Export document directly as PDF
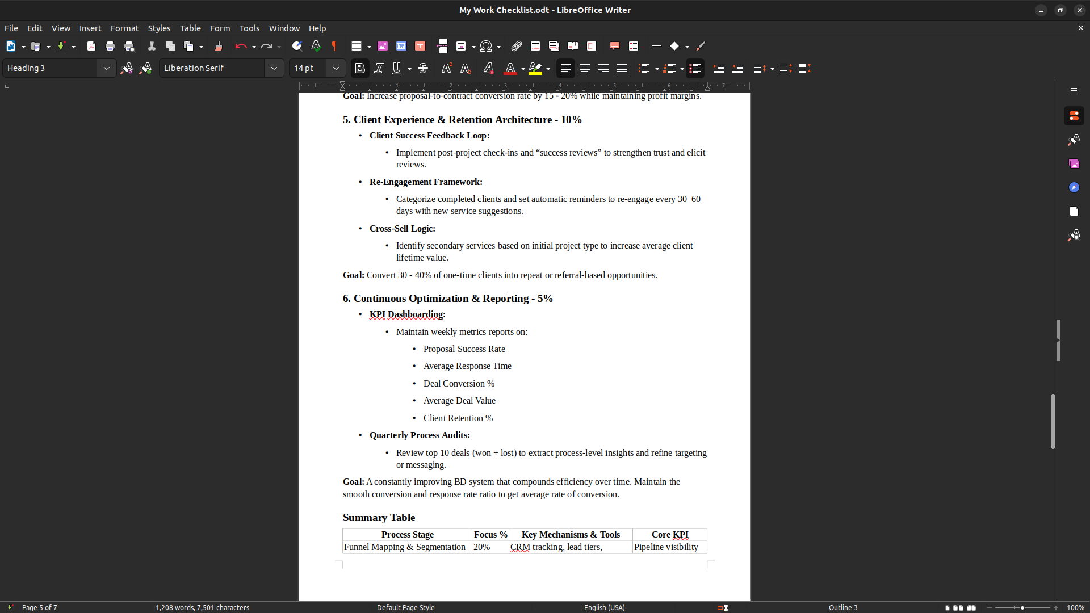 pyautogui.click(x=91, y=47)
